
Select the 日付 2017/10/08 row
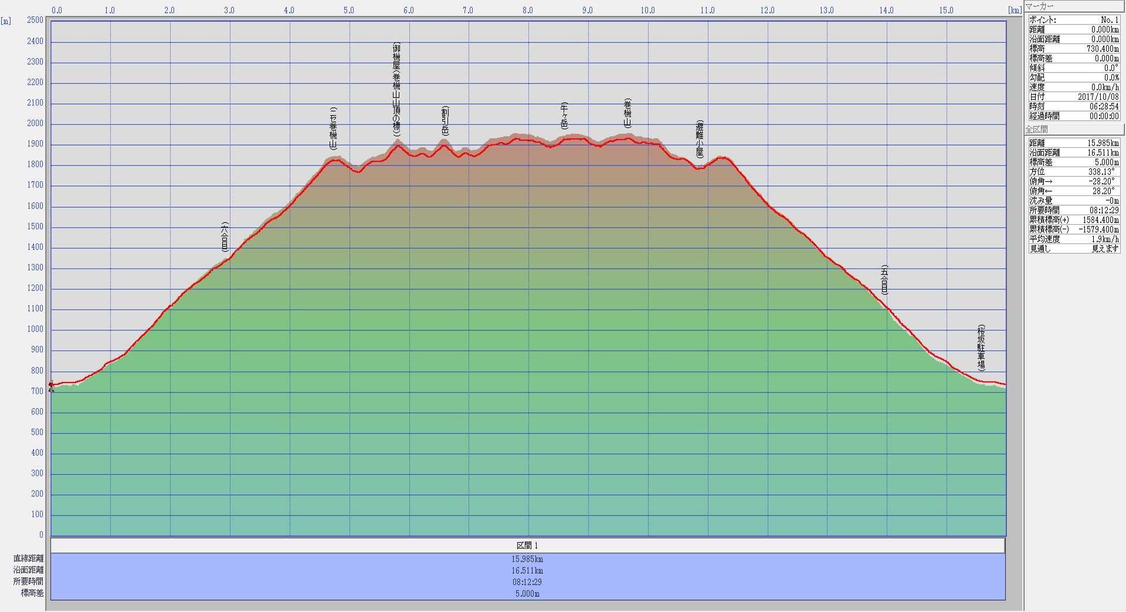(x=1073, y=97)
